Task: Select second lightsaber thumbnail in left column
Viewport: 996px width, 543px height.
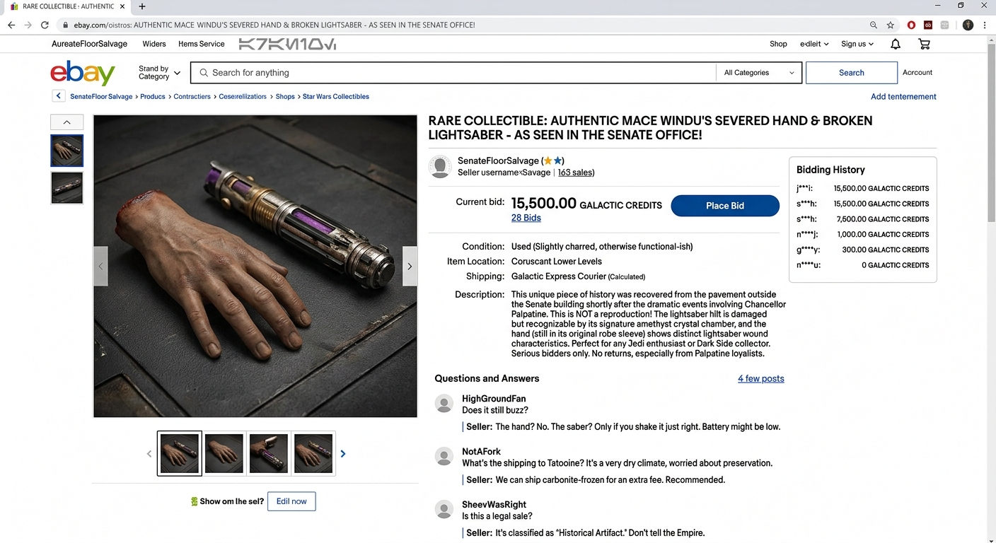Action: click(66, 188)
